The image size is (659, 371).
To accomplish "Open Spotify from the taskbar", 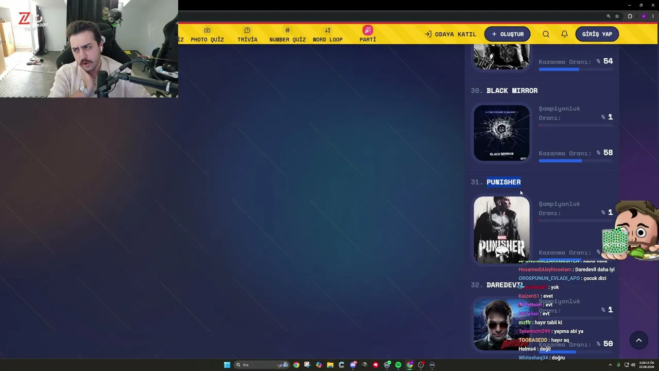I will 398,365.
